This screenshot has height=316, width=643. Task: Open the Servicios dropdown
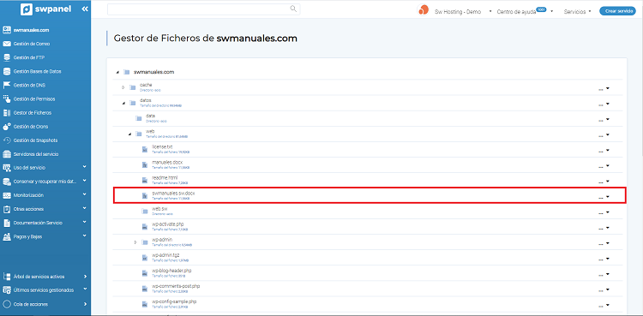coord(577,11)
